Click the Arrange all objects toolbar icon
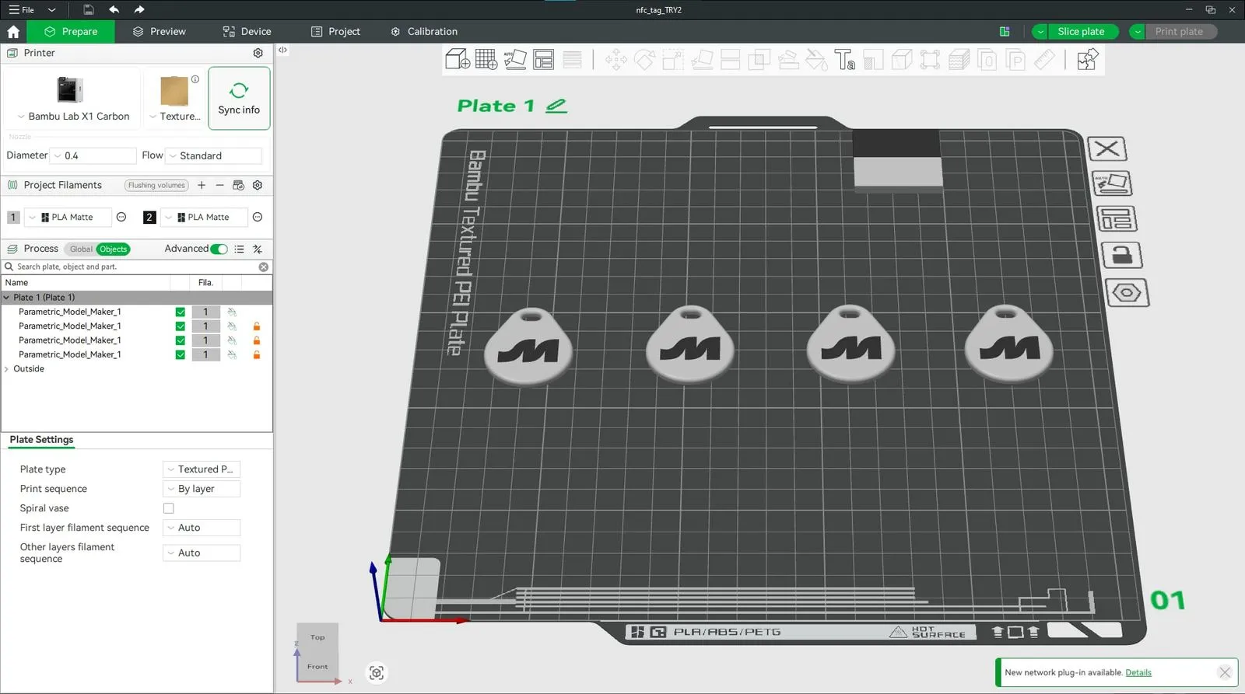This screenshot has width=1245, height=694. click(x=544, y=59)
